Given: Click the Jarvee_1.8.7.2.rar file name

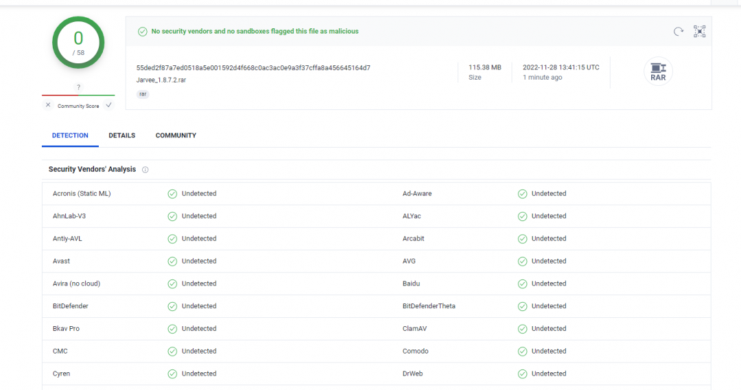Looking at the screenshot, I should (161, 80).
